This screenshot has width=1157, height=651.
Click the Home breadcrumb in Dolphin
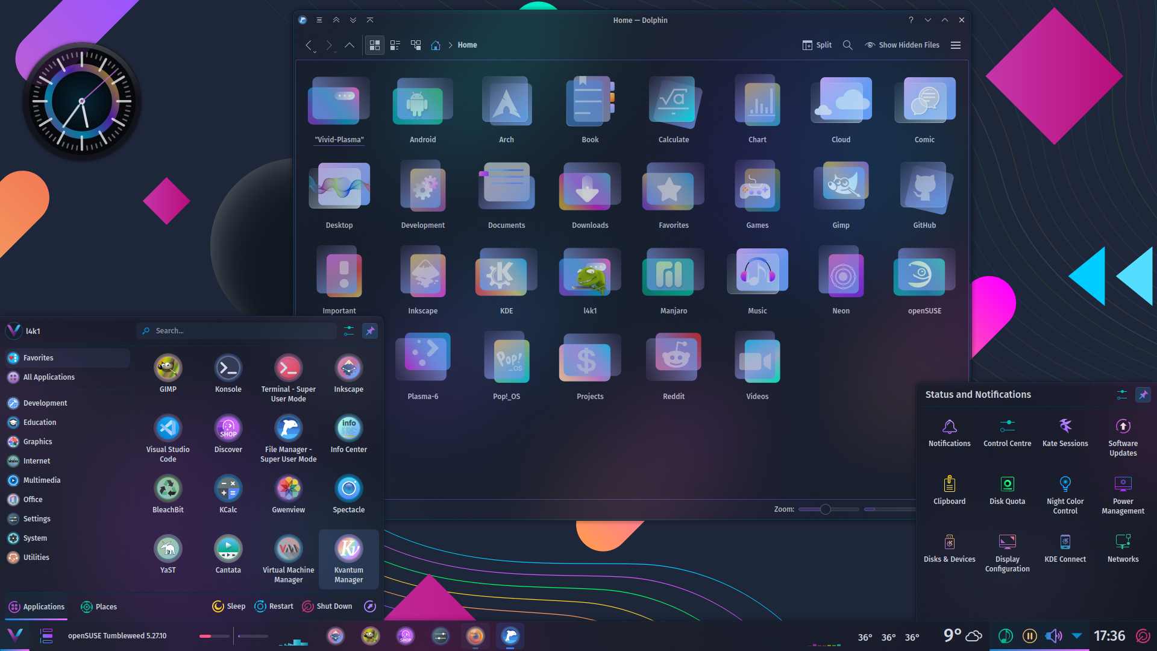coord(467,45)
